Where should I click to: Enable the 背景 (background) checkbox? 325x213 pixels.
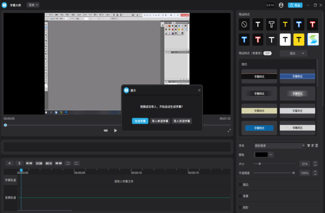pos(240,196)
